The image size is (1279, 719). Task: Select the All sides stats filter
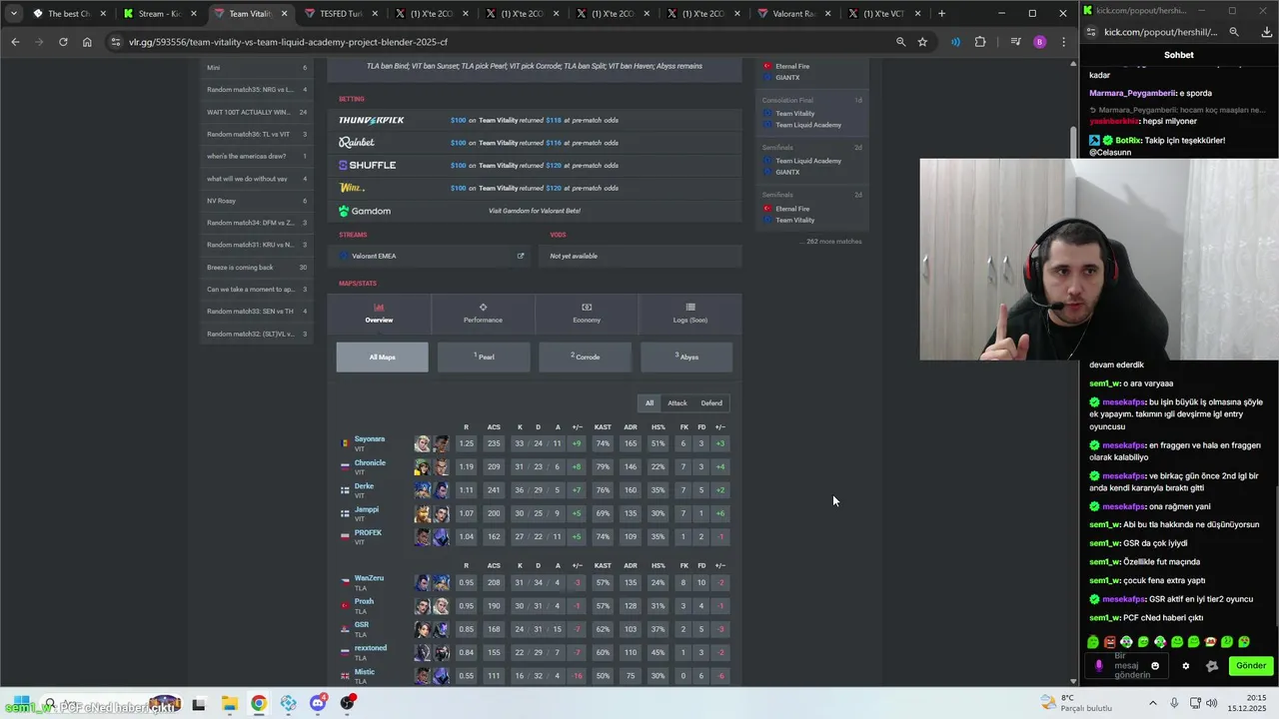(x=649, y=403)
